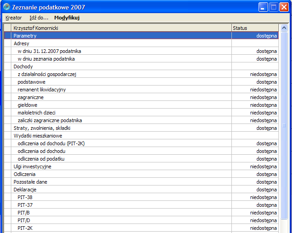Select 'odliczenia od podatku' row

(141, 159)
